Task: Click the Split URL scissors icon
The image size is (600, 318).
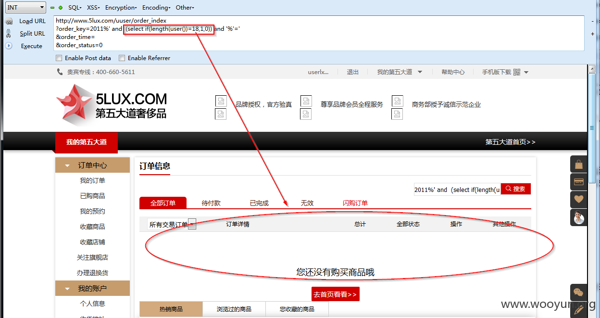Action: 9,34
